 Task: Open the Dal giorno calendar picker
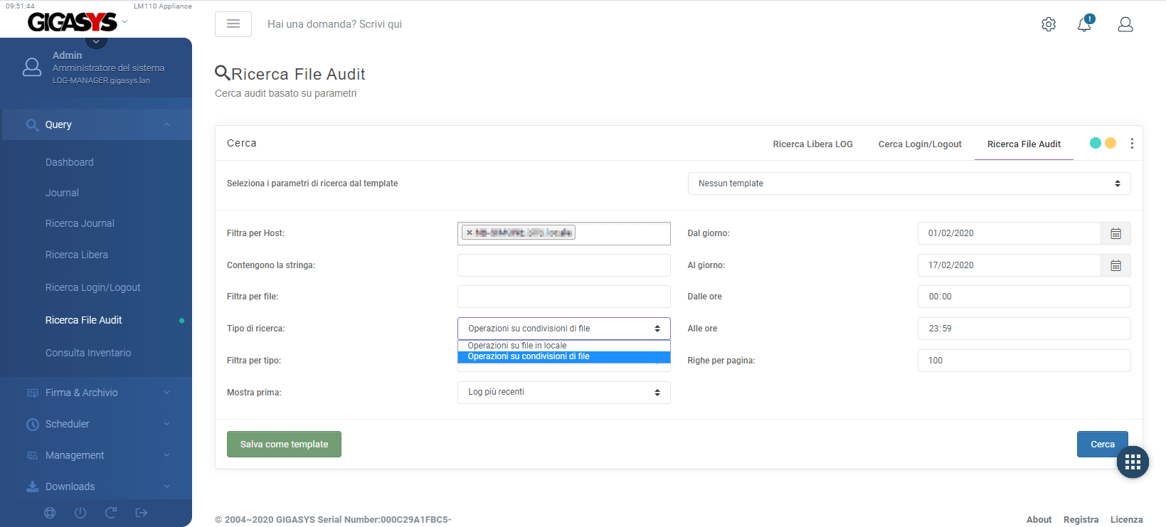coord(1115,233)
